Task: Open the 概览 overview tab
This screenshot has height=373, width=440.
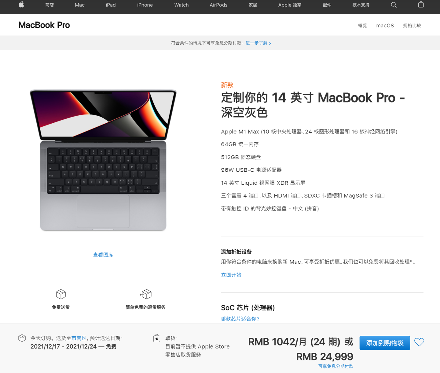Action: coord(362,26)
